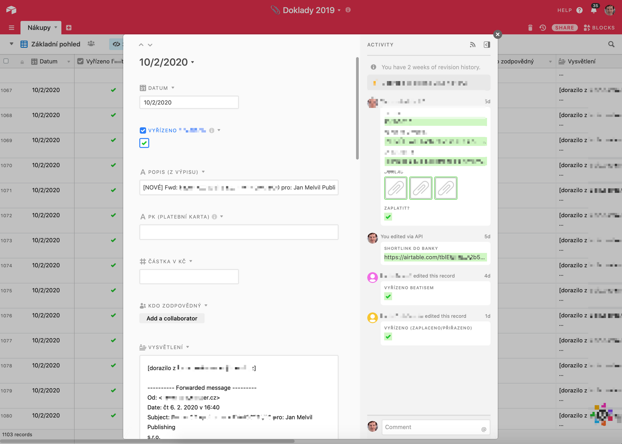This screenshot has width=622, height=444.
Task: Click Add a collaborator button
Action: (172, 318)
